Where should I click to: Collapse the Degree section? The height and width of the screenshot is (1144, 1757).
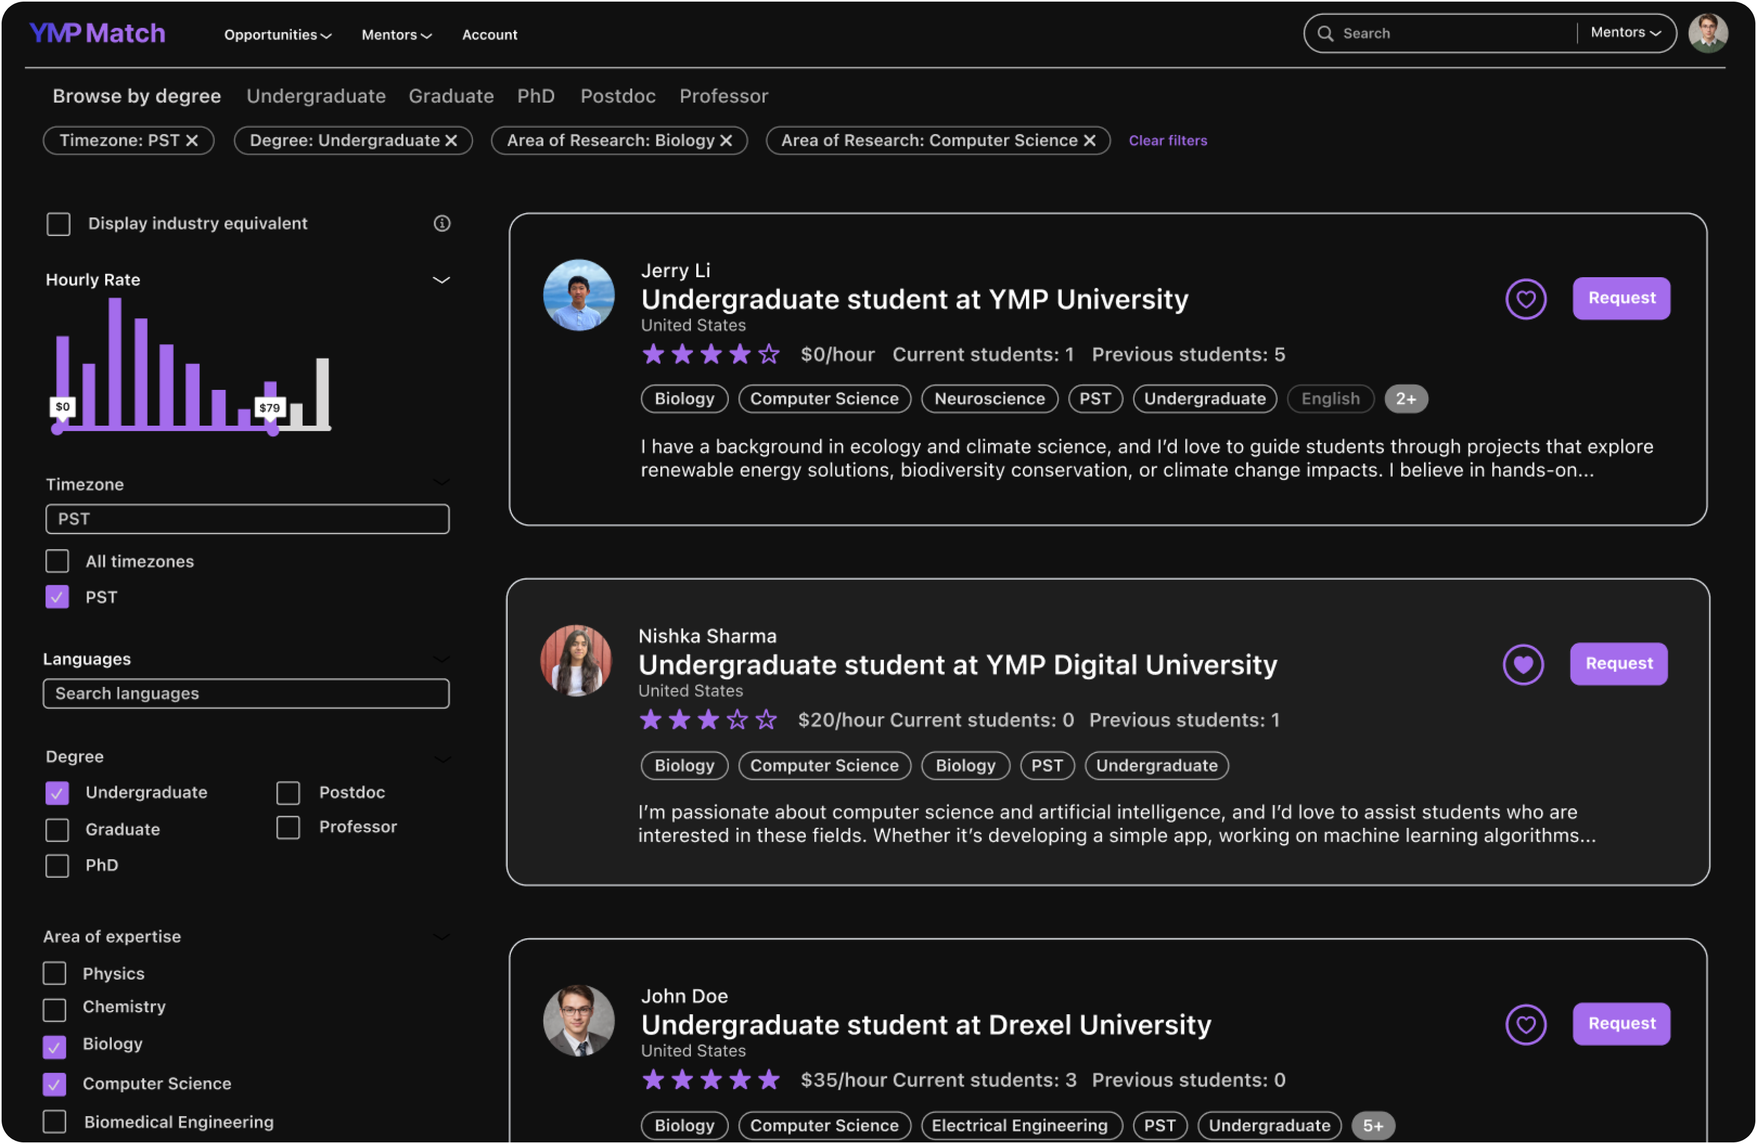tap(442, 759)
